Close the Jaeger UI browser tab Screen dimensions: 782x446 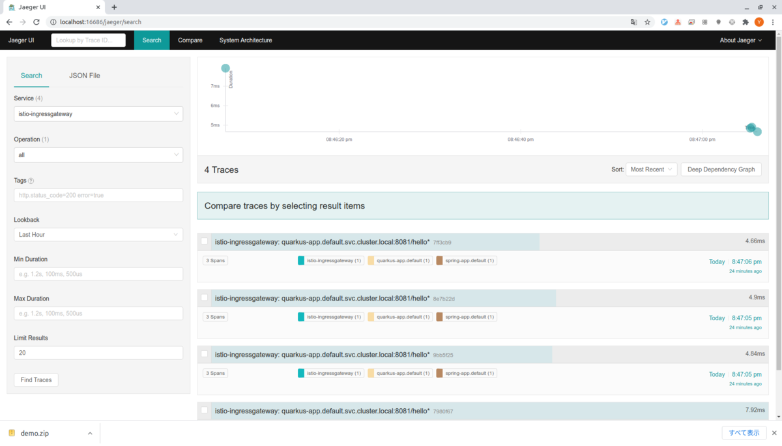(97, 7)
